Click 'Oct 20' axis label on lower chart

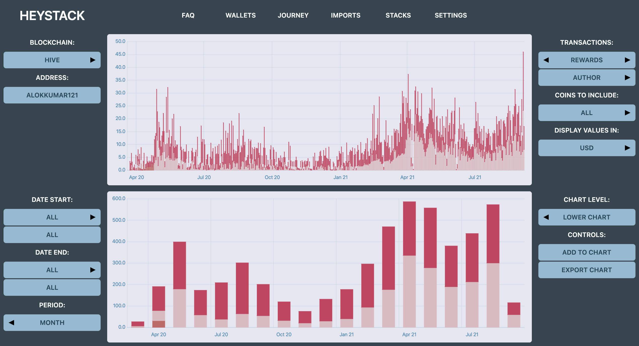pos(284,334)
